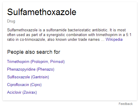This screenshot has width=140, height=107.
Task: Click the 'People also search for' heading
Action: coord(34,52)
